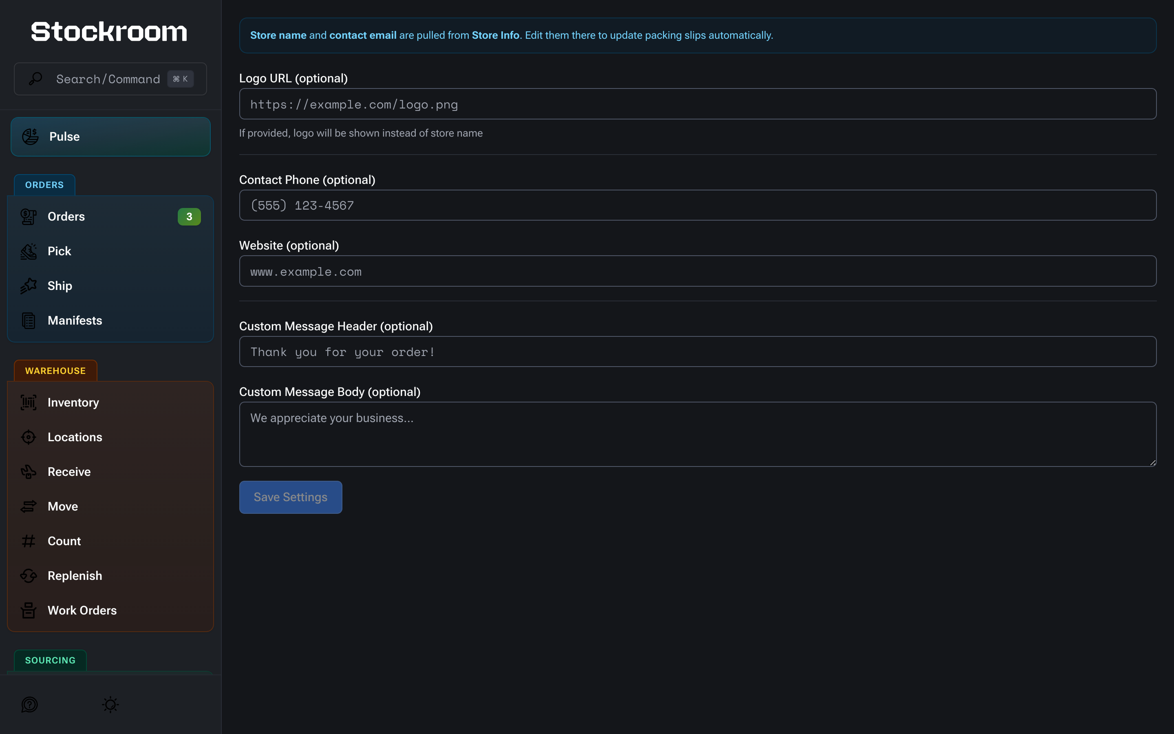
Task: Click the Move arrows icon
Action: point(29,506)
